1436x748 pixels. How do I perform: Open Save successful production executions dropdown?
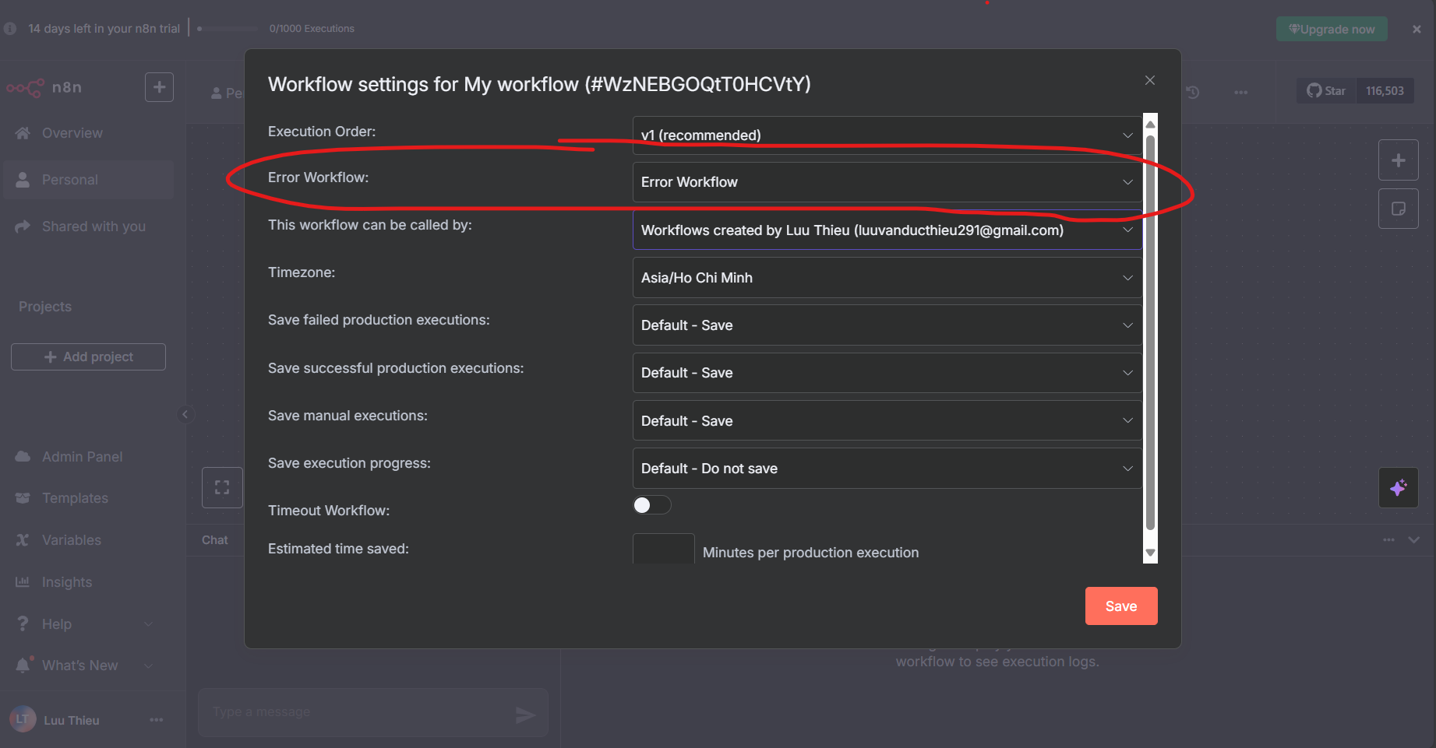tap(887, 373)
